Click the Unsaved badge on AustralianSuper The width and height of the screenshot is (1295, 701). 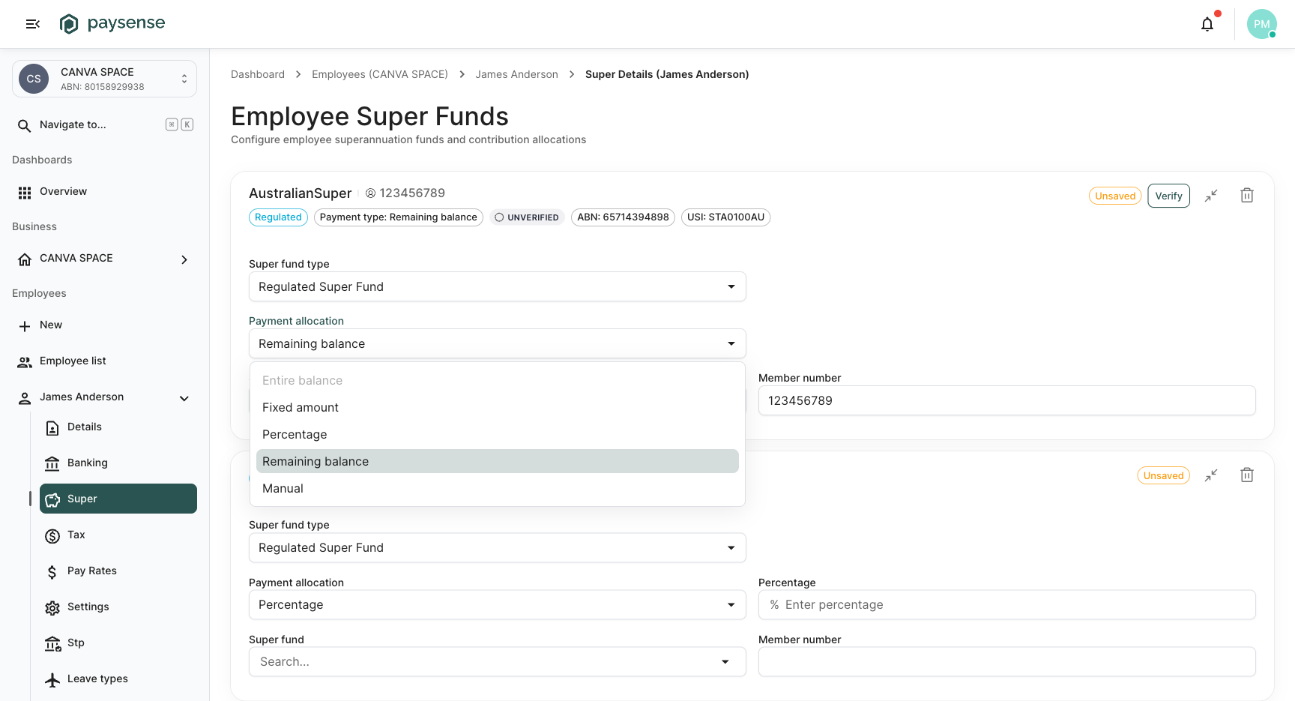[x=1115, y=196]
